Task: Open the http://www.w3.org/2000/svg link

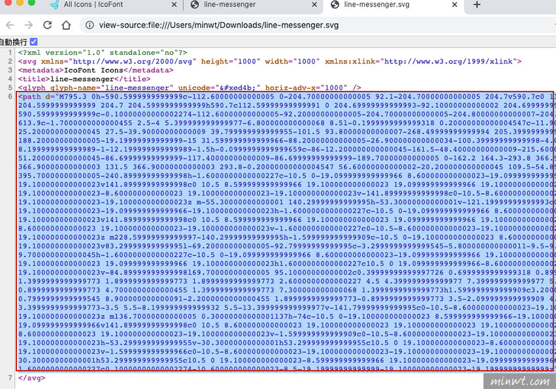Action: point(133,61)
